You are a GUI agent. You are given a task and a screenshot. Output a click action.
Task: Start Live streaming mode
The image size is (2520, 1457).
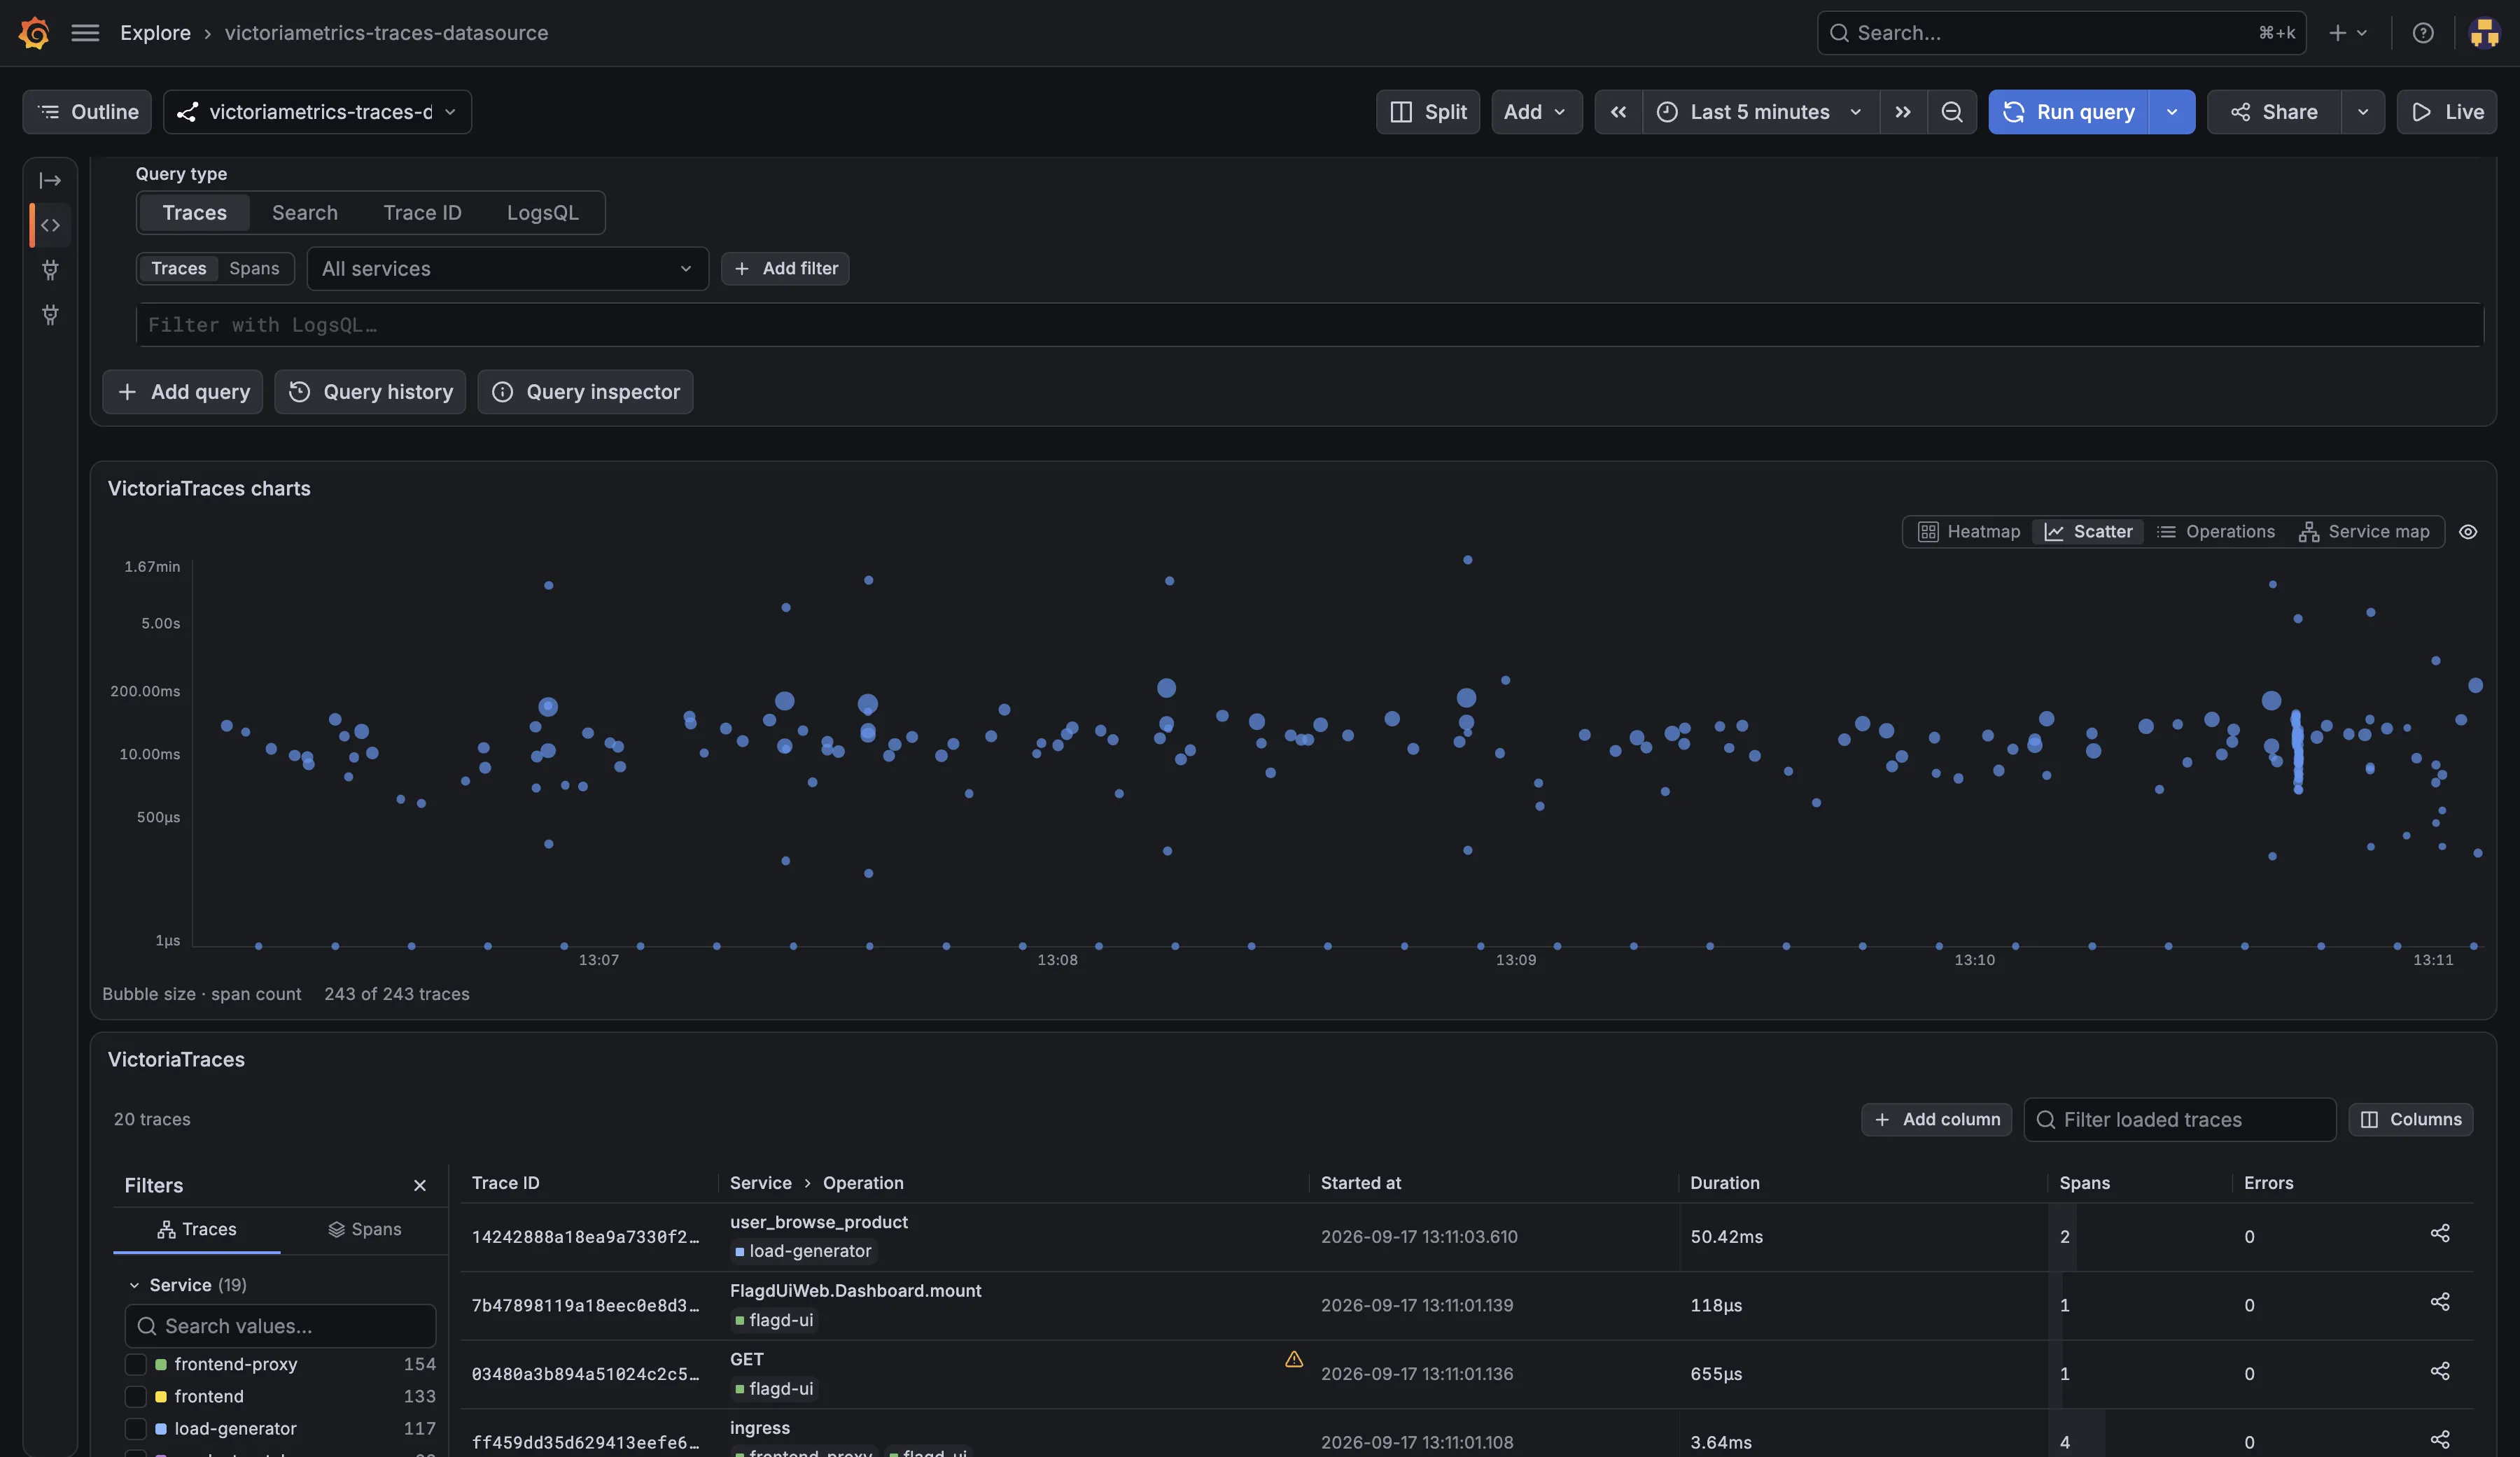click(2447, 112)
